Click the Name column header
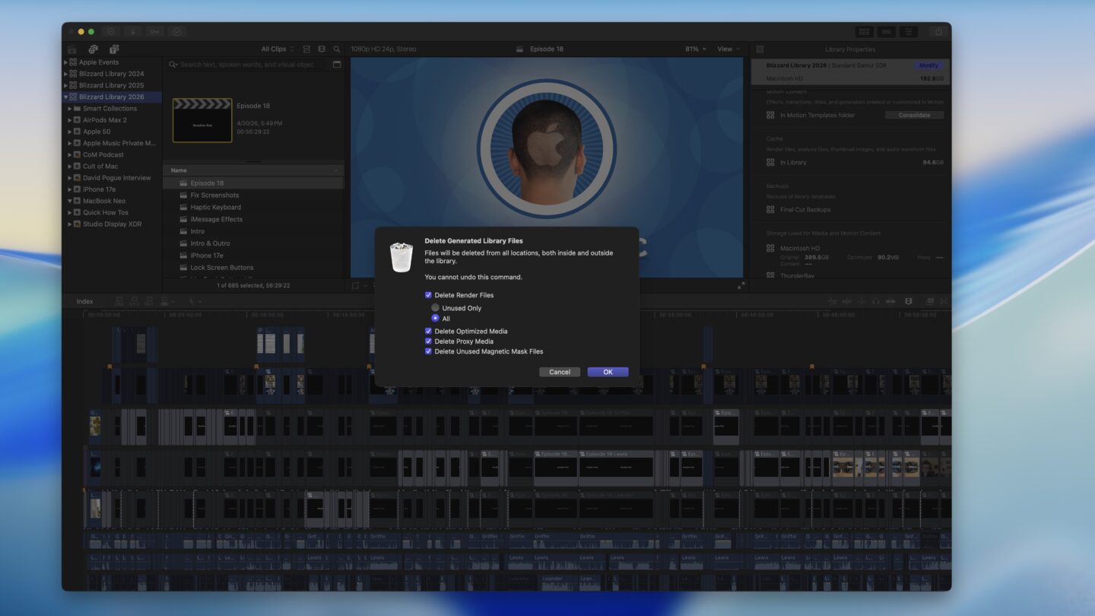Viewport: 1095px width, 616px height. click(253, 170)
